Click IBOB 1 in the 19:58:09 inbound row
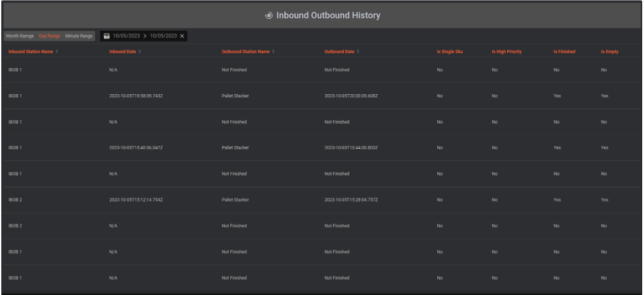Screen dimensions: 644x295 pos(15,96)
